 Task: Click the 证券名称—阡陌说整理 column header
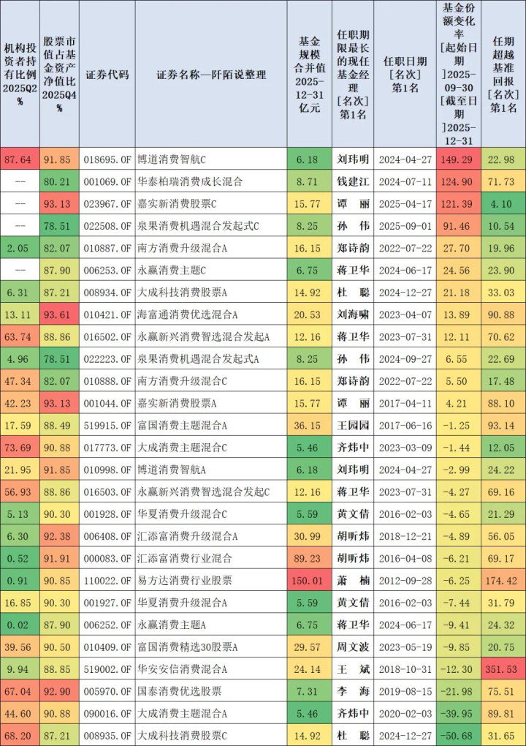[x=211, y=75]
